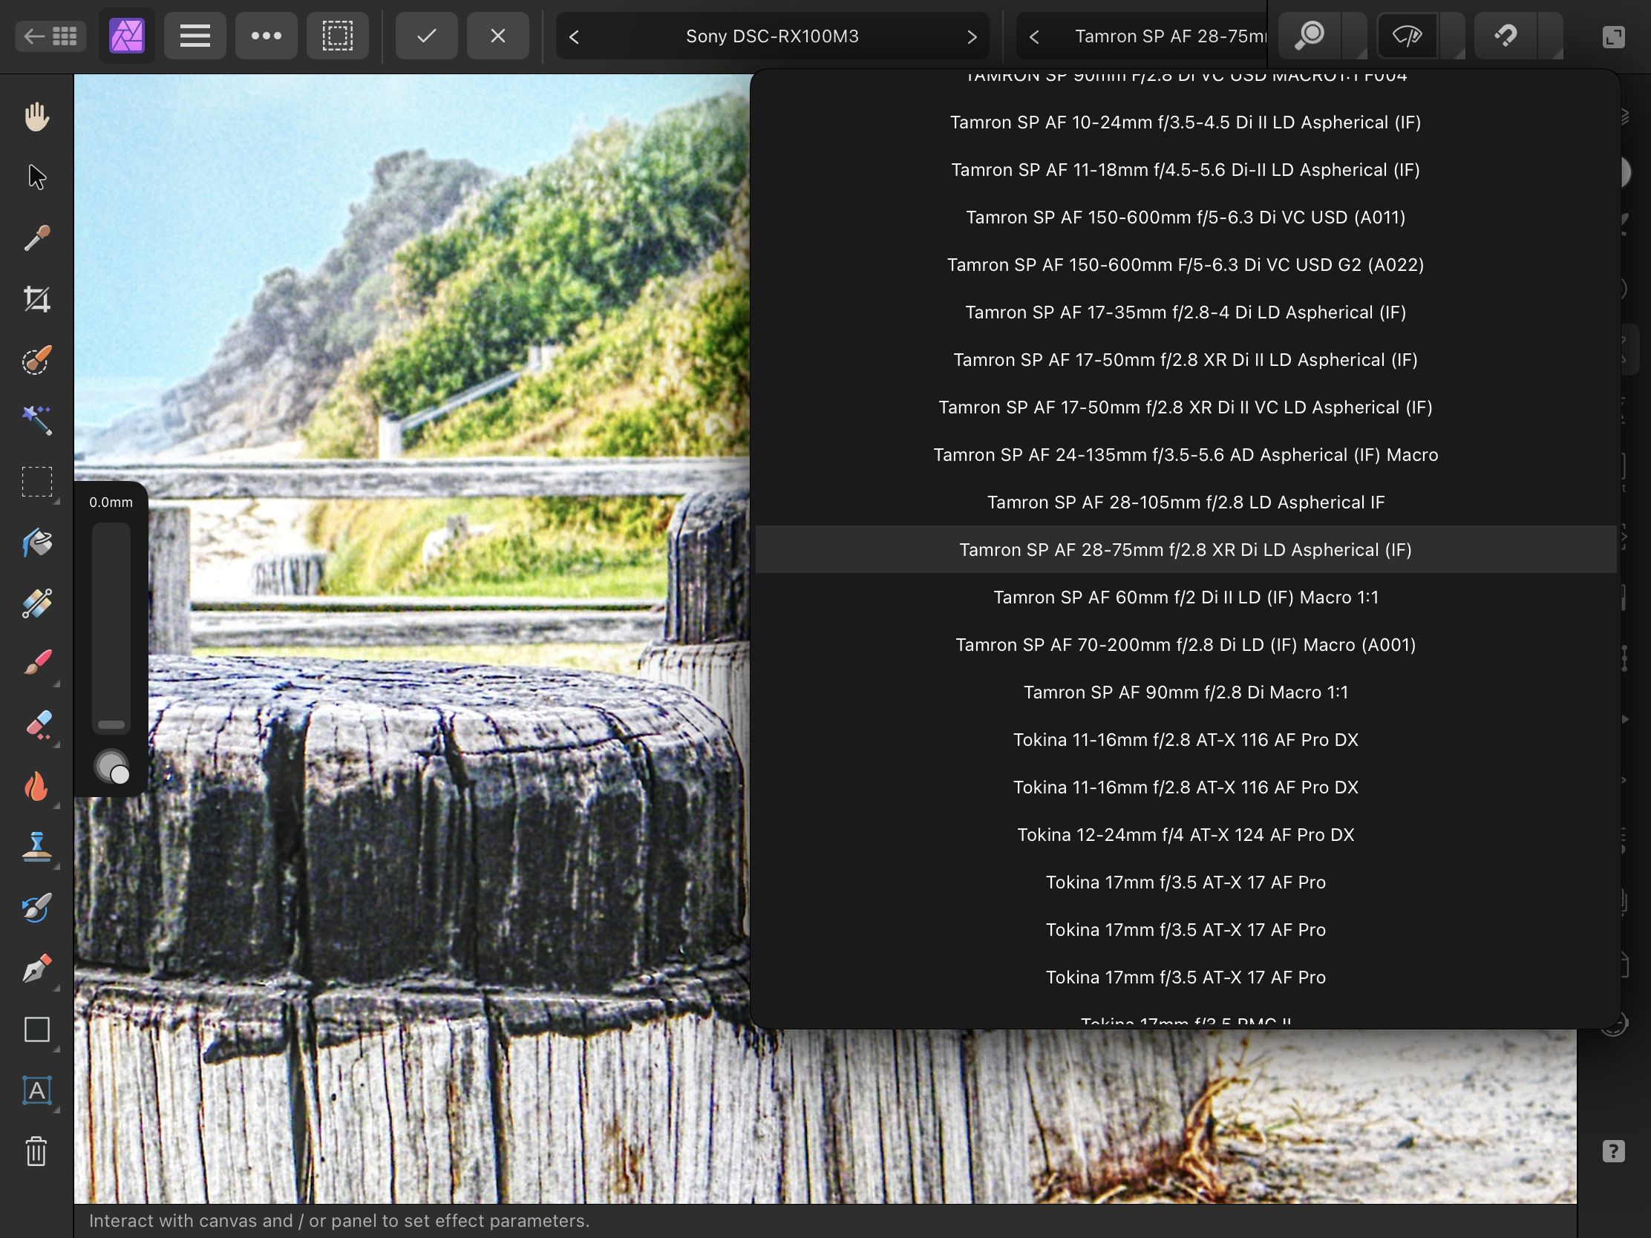
Task: Go to previous camera model
Action: point(574,36)
